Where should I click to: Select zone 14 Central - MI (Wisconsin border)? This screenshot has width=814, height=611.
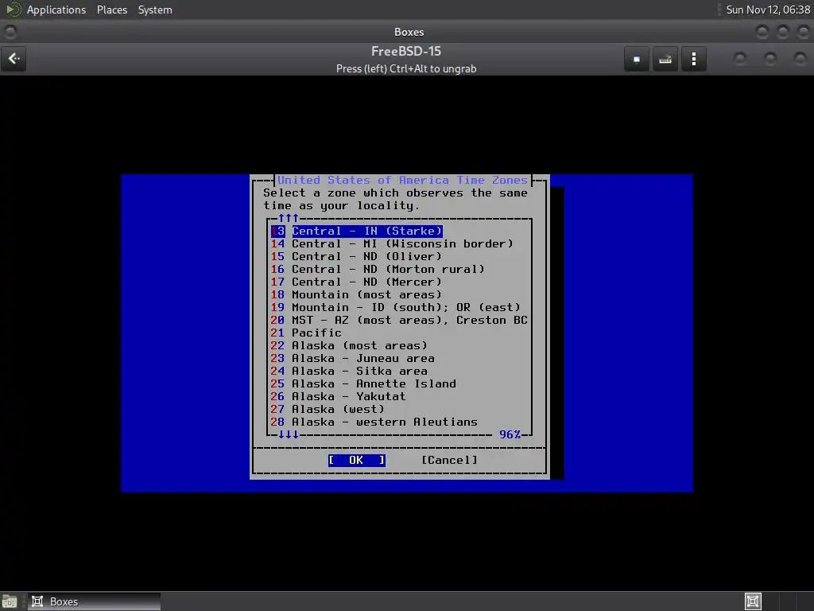[392, 243]
